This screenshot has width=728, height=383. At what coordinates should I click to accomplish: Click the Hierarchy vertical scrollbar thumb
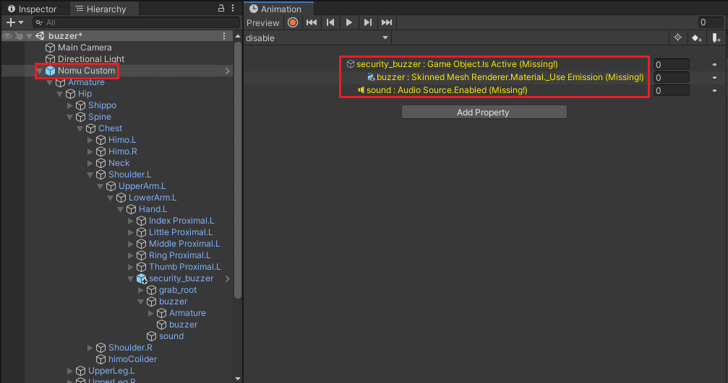point(238,170)
